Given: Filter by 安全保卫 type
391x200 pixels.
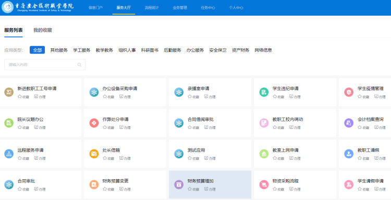Looking at the screenshot, I should (218, 50).
